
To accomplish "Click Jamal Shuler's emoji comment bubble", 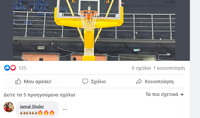I will (x=37, y=109).
